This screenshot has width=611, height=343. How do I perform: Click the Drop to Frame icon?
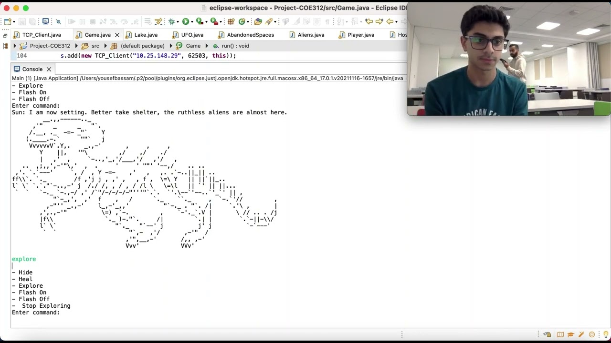click(147, 21)
